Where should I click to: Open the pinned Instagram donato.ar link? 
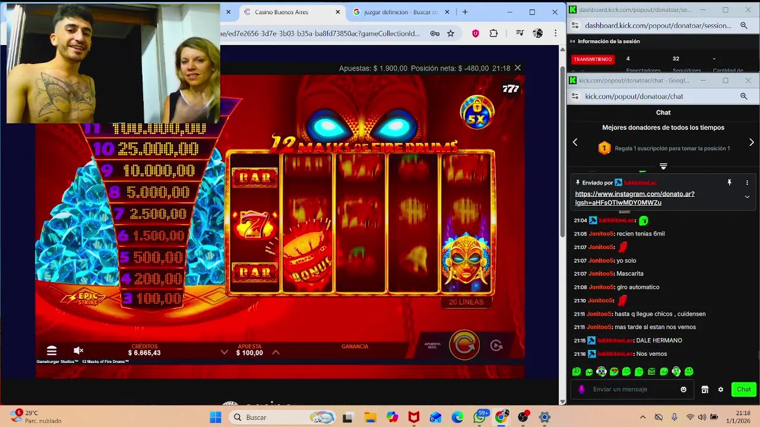click(x=635, y=198)
